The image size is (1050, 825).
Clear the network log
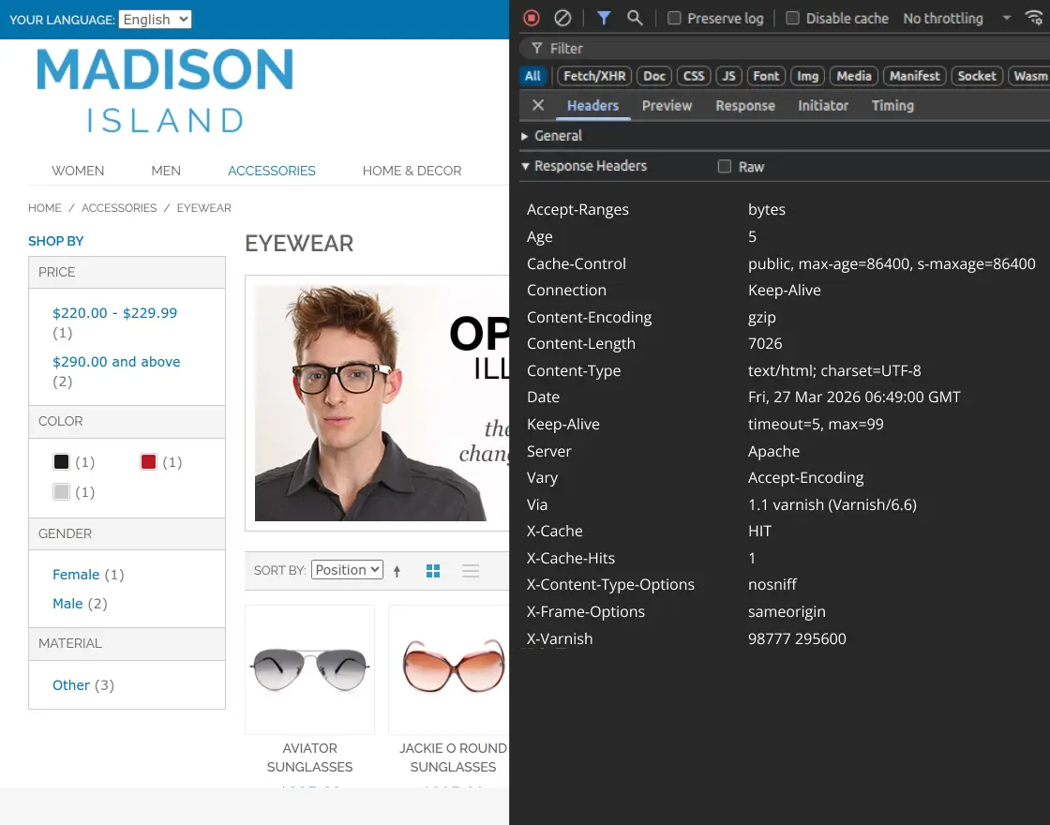pos(562,18)
